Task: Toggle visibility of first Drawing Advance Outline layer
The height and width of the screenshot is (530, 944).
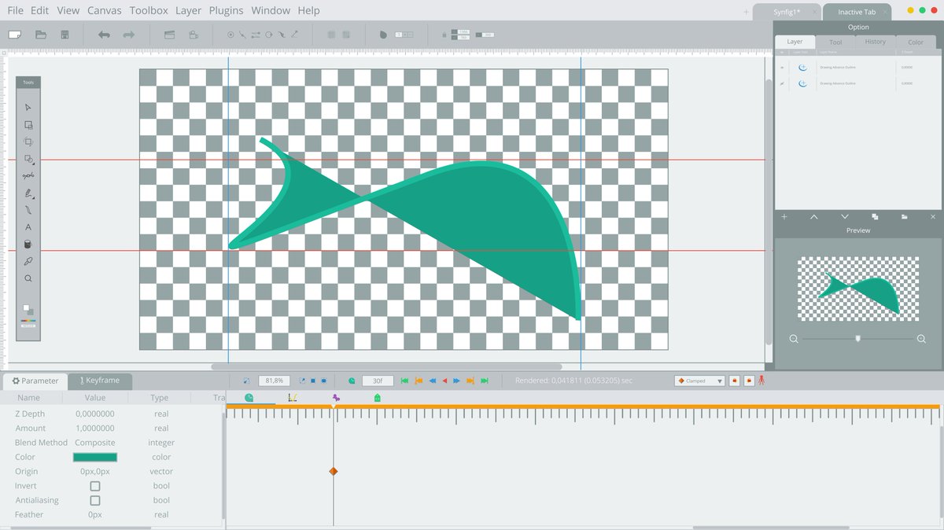Action: (x=782, y=67)
